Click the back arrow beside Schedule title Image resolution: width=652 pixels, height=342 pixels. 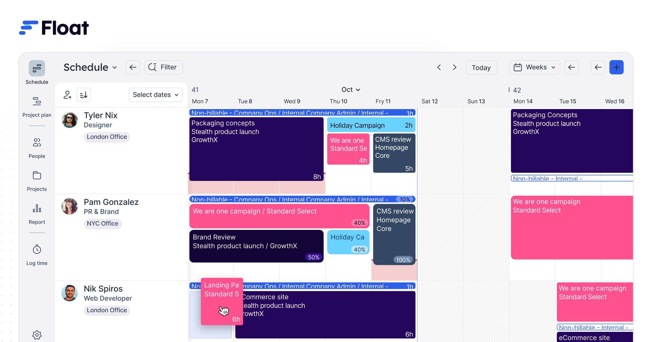(133, 67)
